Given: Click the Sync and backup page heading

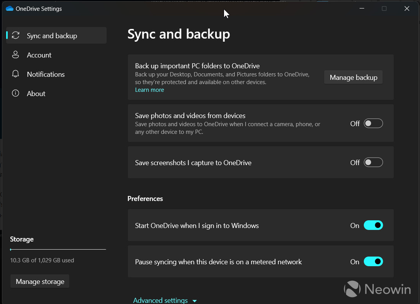Looking at the screenshot, I should point(179,34).
